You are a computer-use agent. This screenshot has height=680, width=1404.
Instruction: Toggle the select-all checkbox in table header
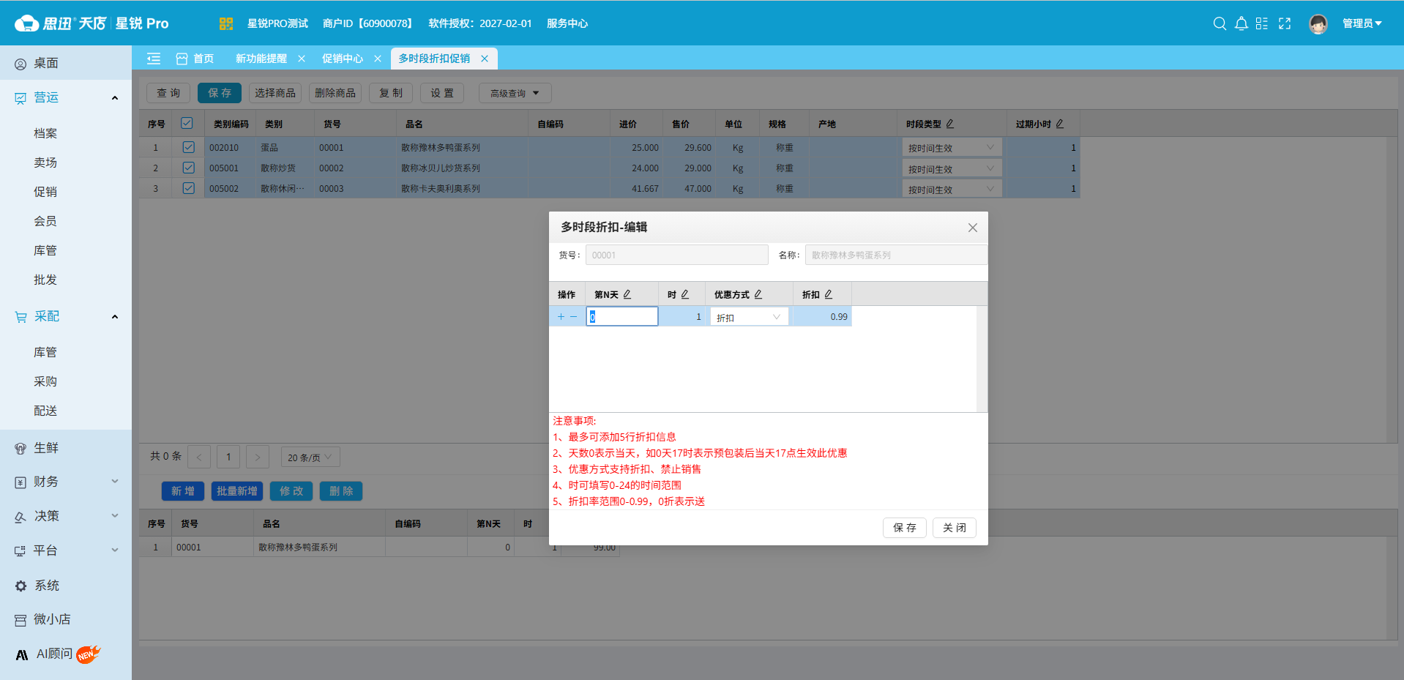click(x=187, y=124)
